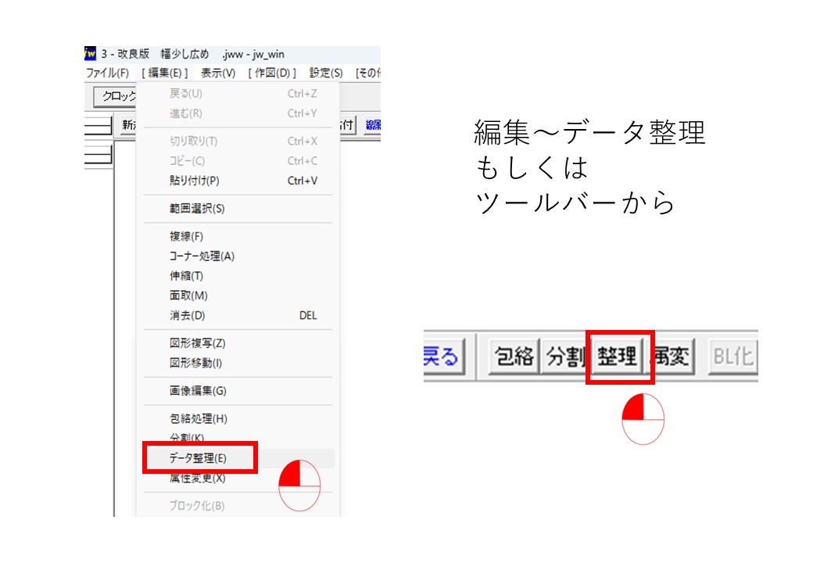Viewport: 813px width, 563px height.
Task: Click 消去(D) in the edit menu
Action: coord(187,316)
